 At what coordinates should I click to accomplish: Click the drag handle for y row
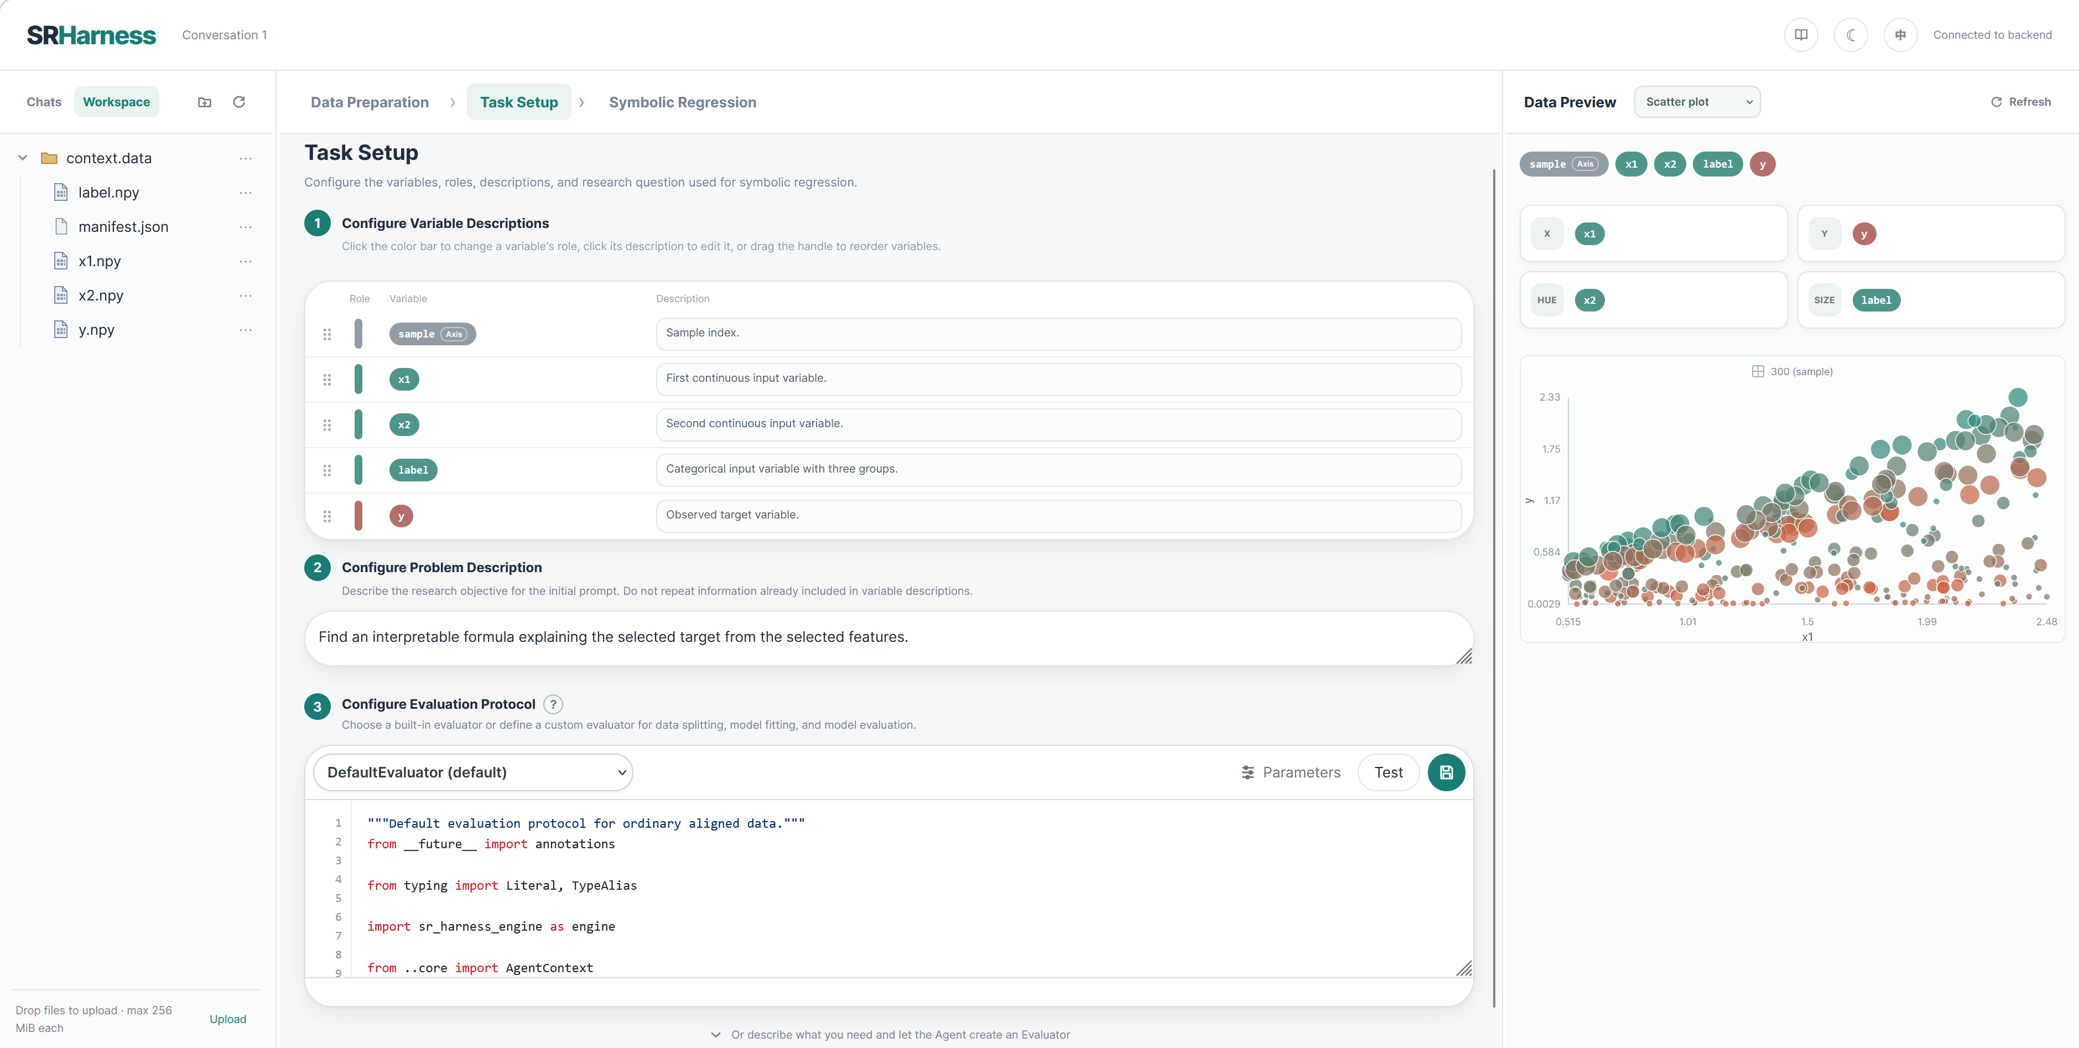[327, 516]
